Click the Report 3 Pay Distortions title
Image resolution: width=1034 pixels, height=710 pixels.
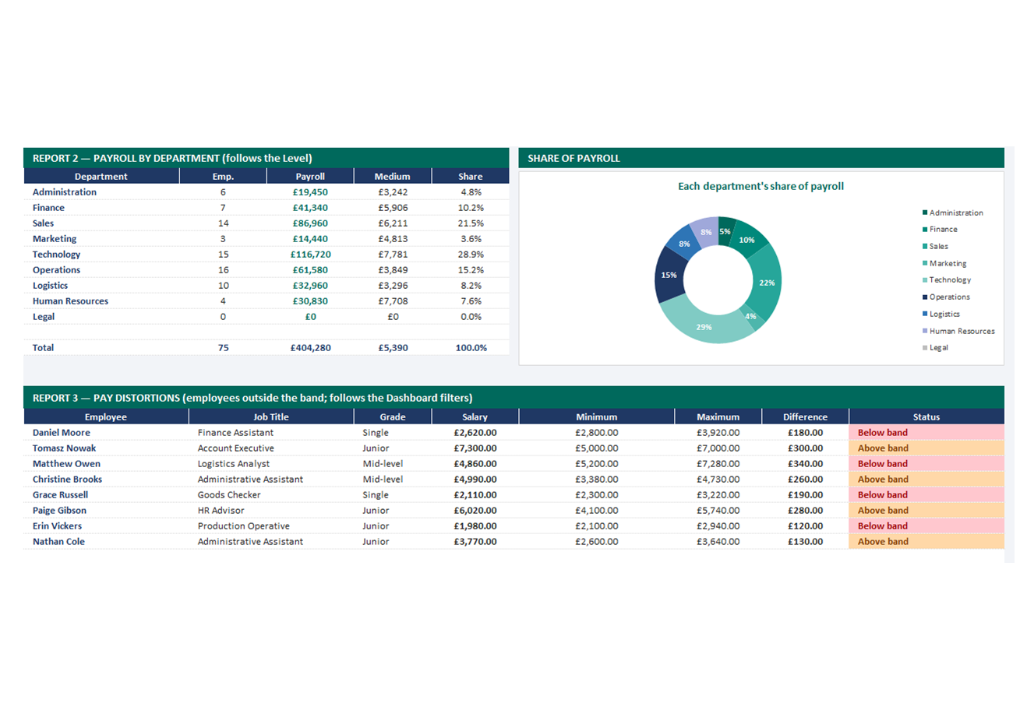click(252, 398)
